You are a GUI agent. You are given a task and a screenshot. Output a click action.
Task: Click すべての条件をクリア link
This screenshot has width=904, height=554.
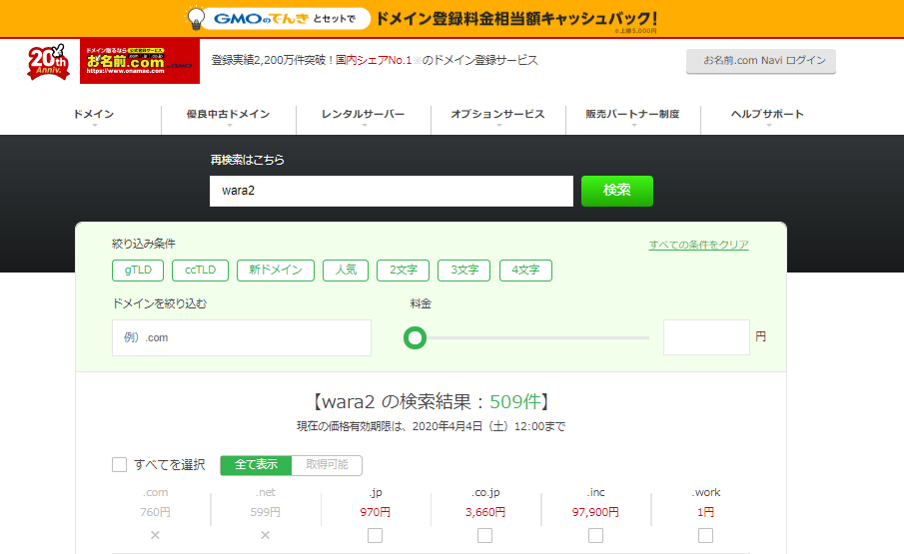click(699, 245)
